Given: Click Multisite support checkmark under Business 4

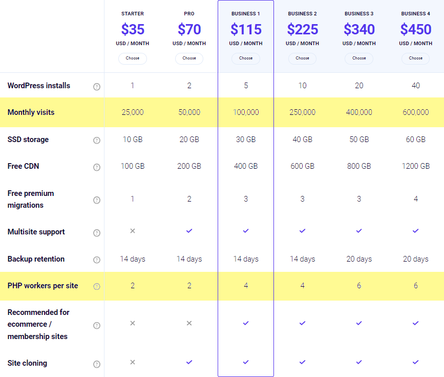Looking at the screenshot, I should (416, 231).
